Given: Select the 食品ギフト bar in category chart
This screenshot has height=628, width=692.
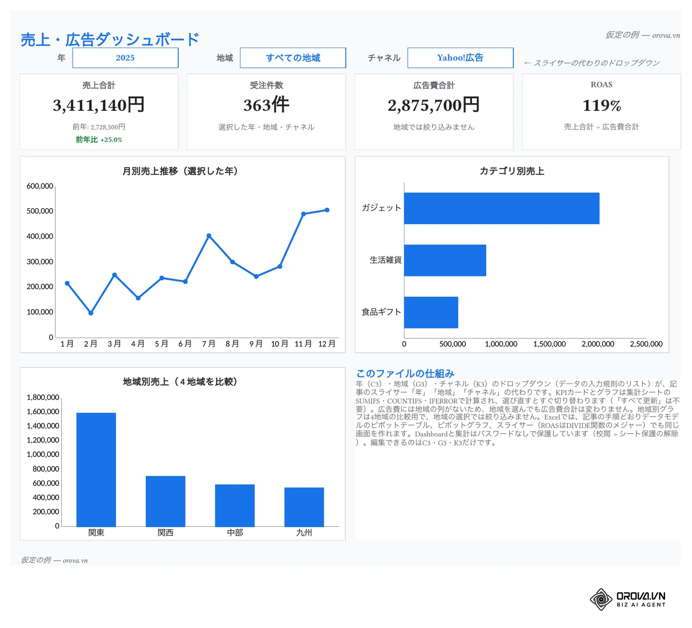Looking at the screenshot, I should pyautogui.click(x=431, y=312).
